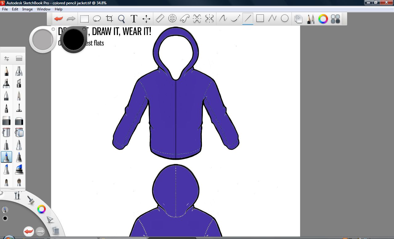Toggle vertical Symmetry Y
Viewport: 394px width, 239px height.
pyautogui.click(x=209, y=18)
